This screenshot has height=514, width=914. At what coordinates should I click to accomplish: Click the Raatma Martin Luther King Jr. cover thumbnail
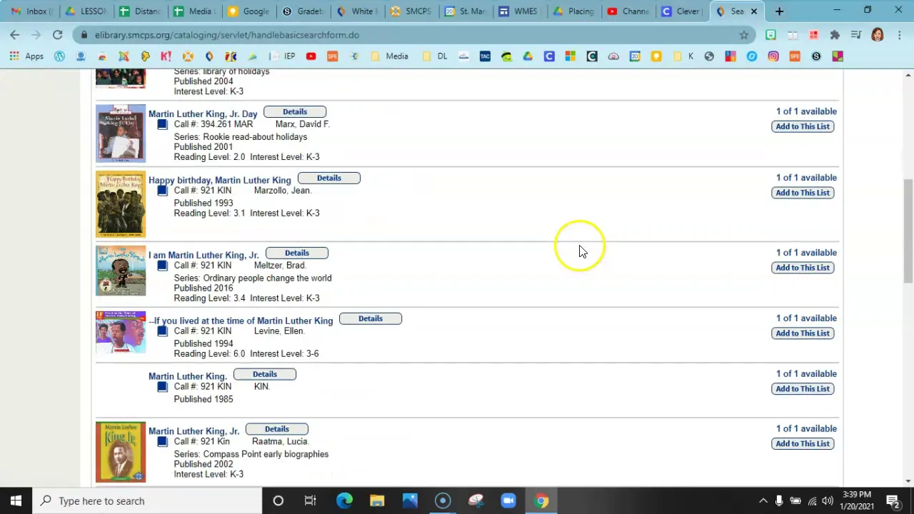121,452
